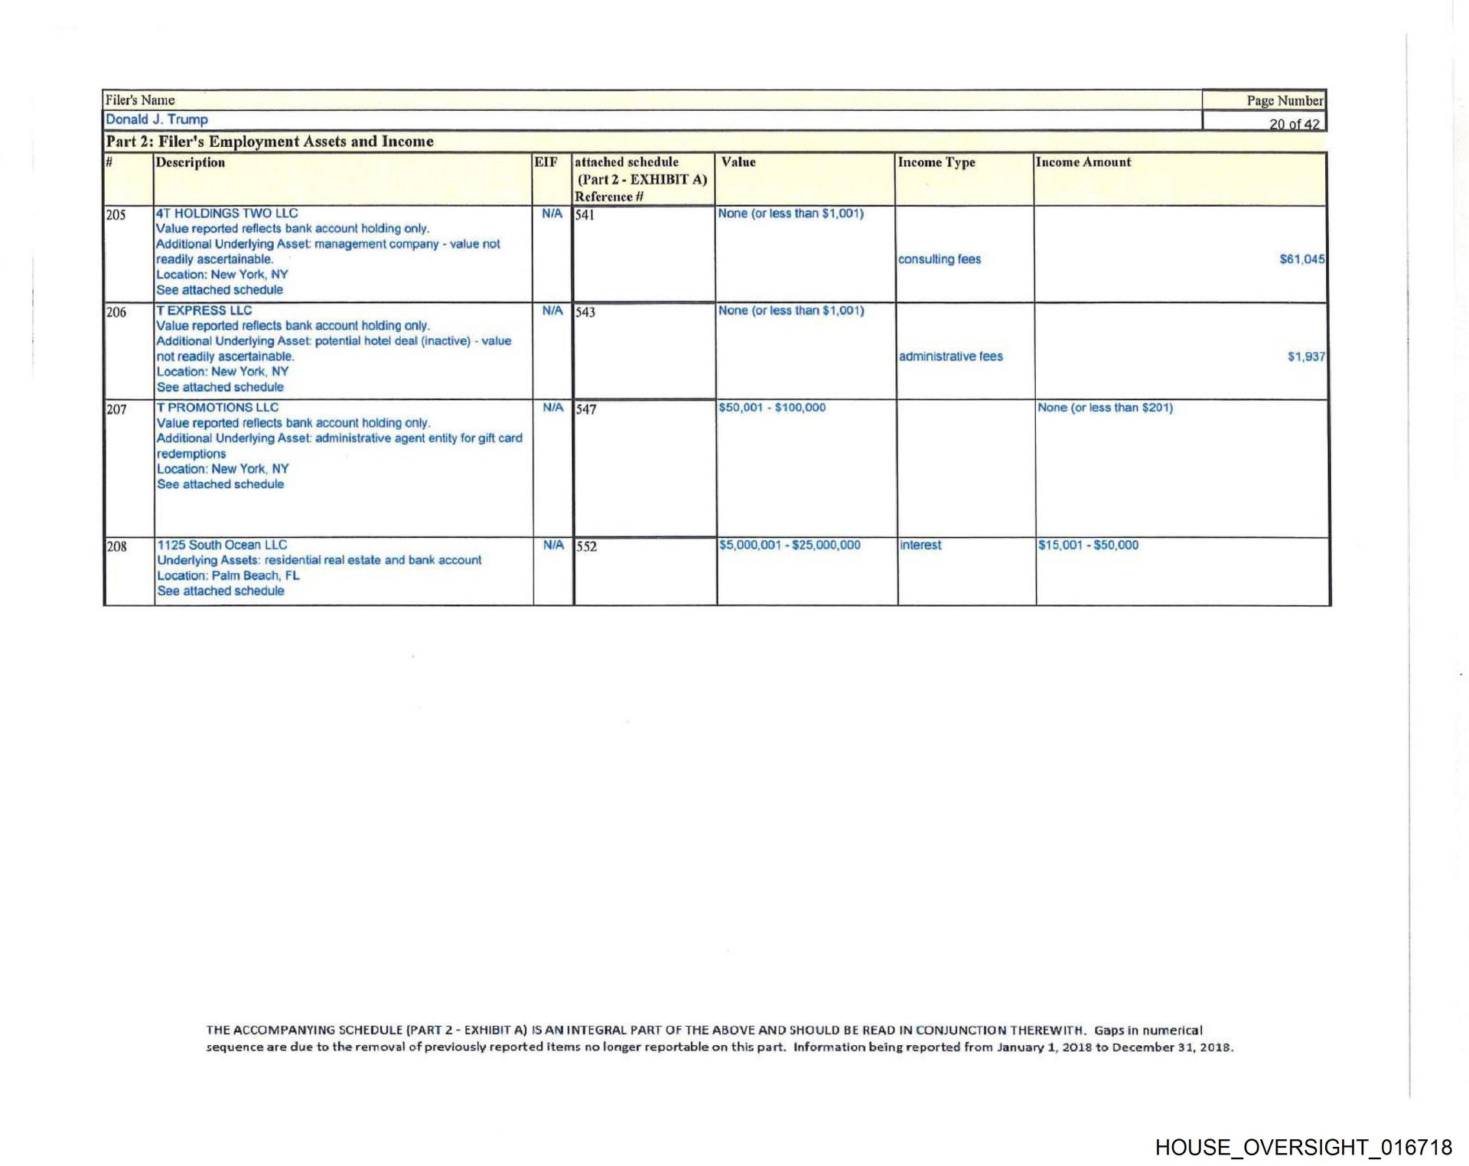Image resolution: width=1469 pixels, height=1166 pixels.
Task: Click reference number 547
Action: pos(586,409)
